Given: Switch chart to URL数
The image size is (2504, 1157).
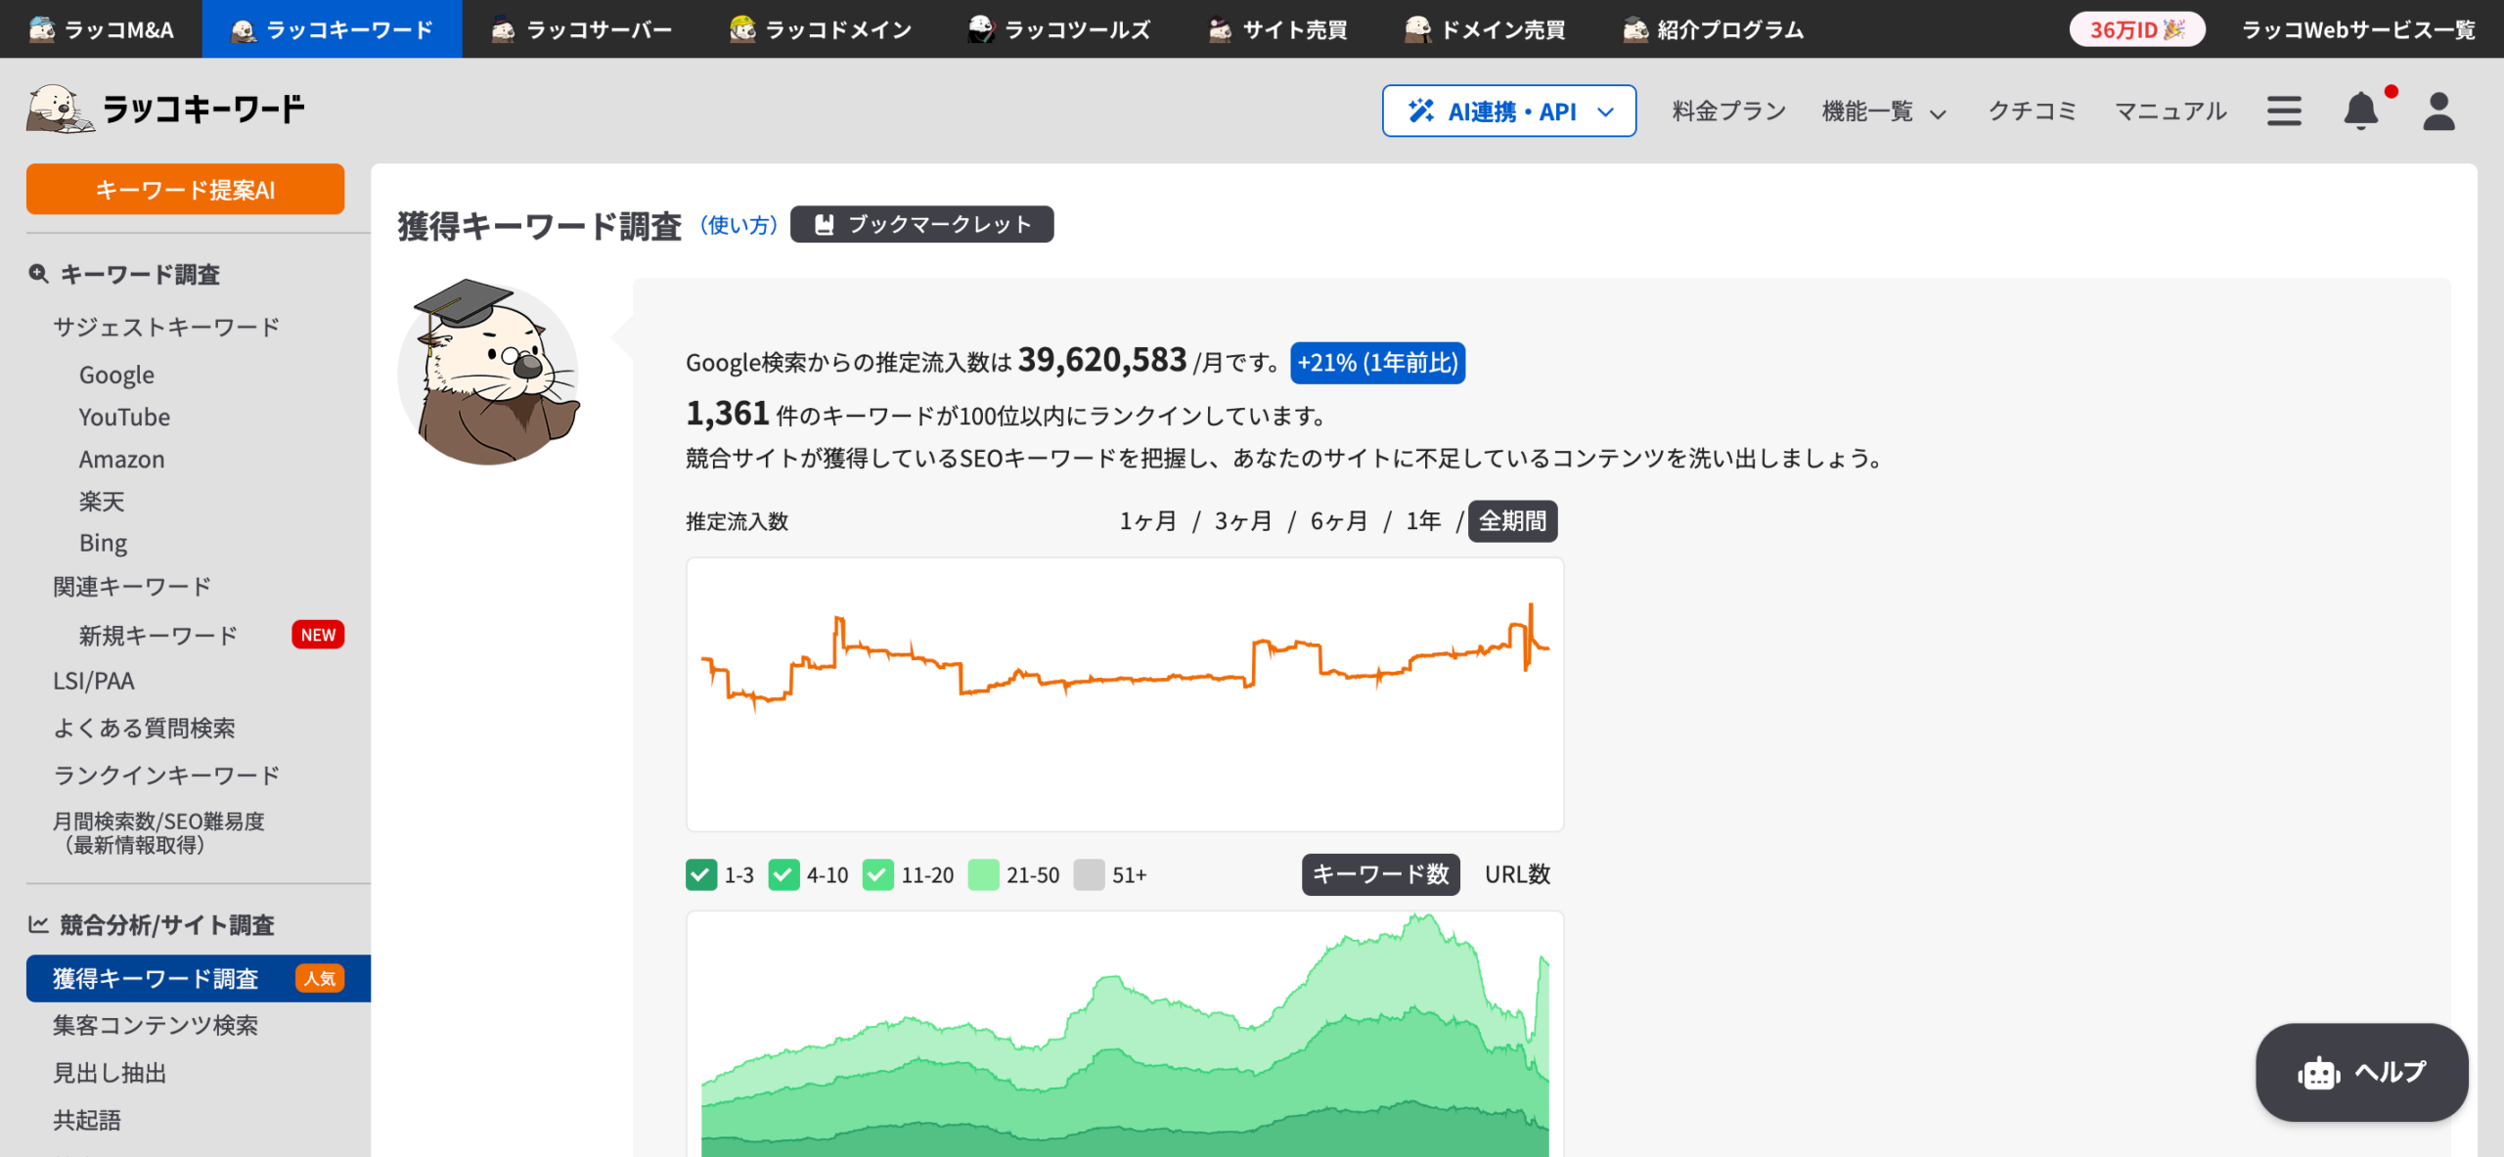Looking at the screenshot, I should tap(1517, 874).
